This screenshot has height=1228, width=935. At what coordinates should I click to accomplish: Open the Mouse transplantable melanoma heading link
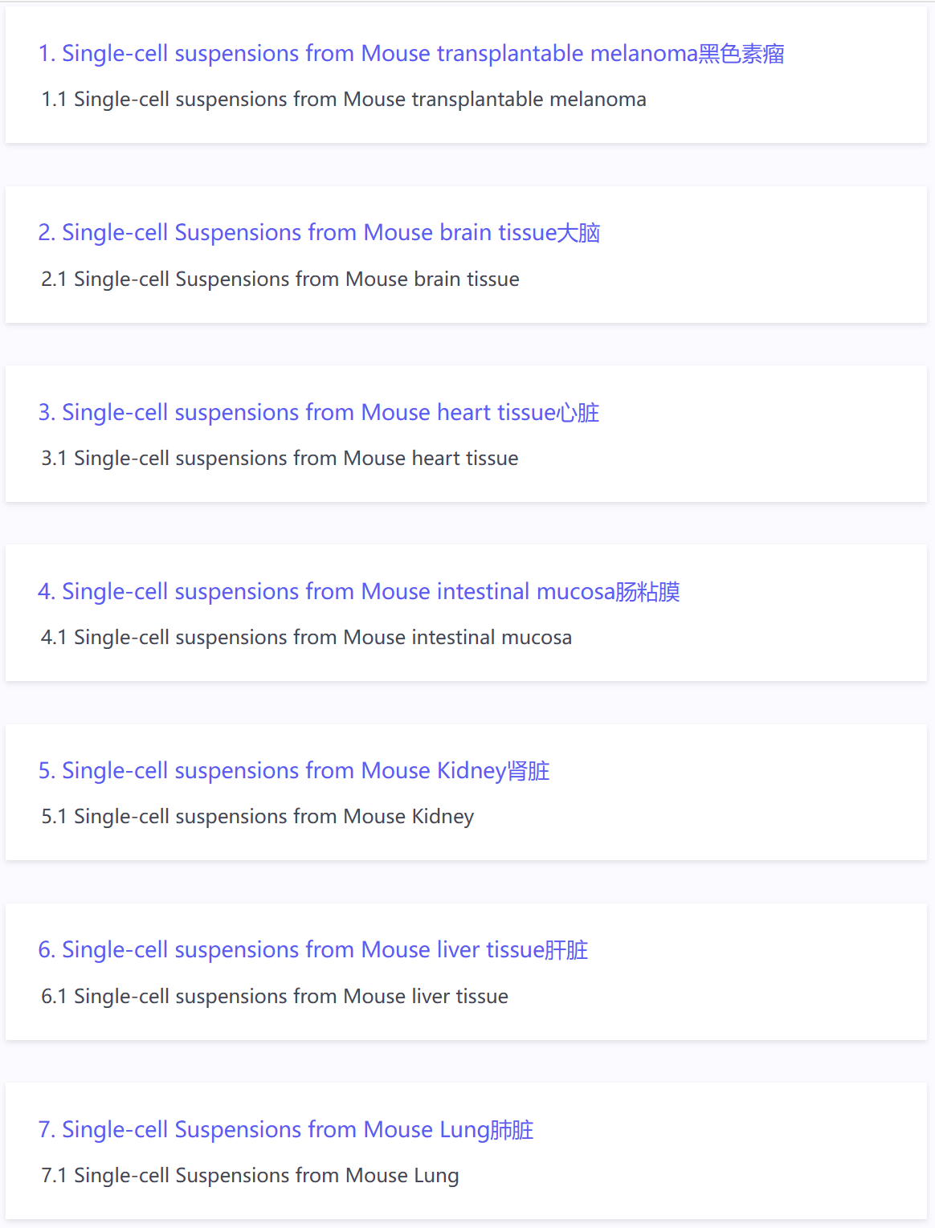[x=411, y=53]
